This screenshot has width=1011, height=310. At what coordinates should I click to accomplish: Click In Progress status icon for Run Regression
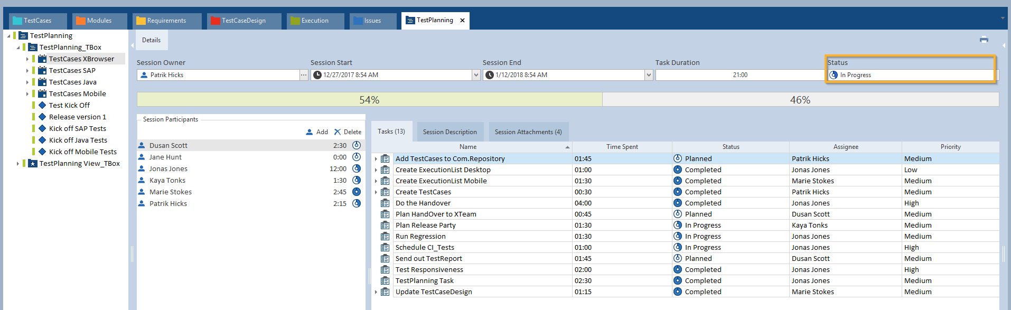pyautogui.click(x=678, y=237)
